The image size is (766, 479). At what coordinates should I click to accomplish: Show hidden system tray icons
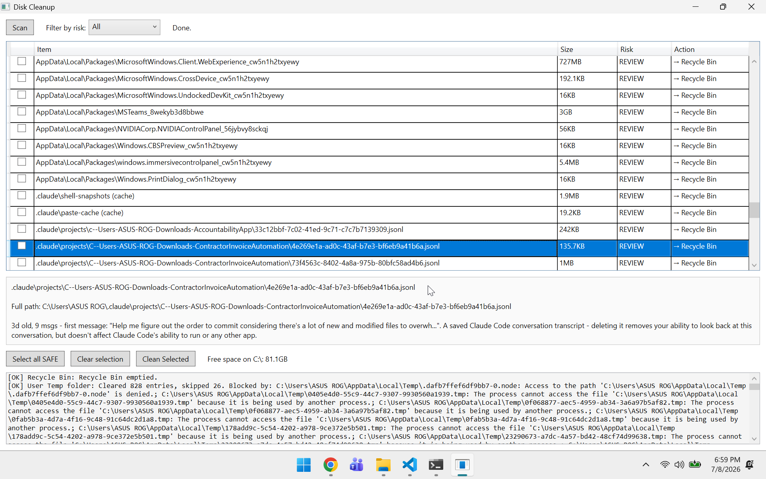coord(646,465)
